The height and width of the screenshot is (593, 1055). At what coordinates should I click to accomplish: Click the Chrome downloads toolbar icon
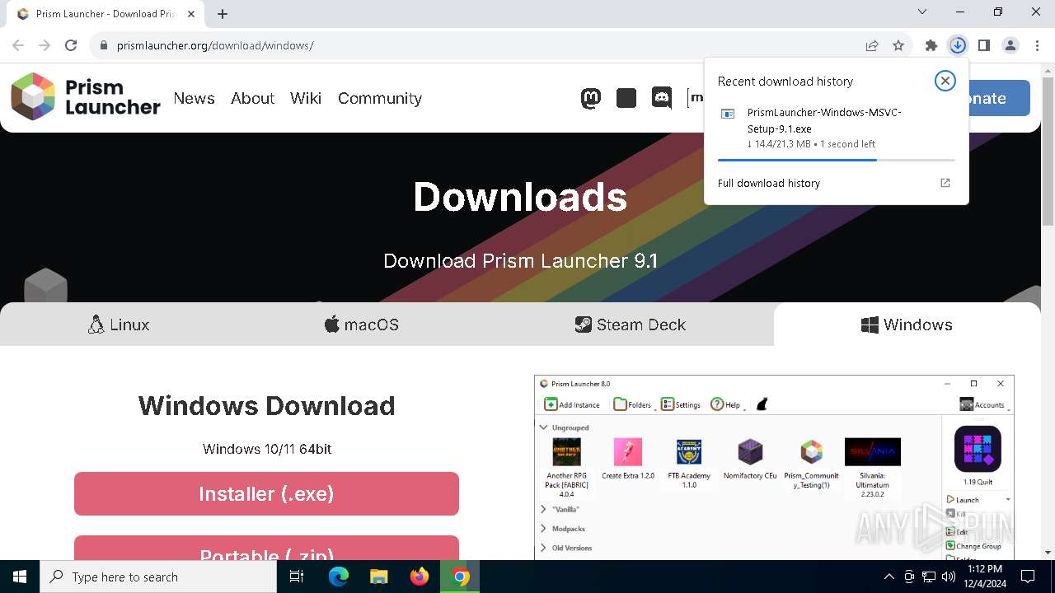pos(958,45)
